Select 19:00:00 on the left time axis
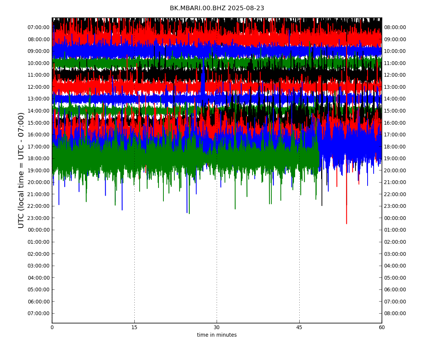 [39, 170]
